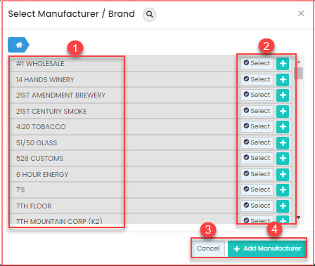Close the Select Manufacturer dialog with X

click(301, 13)
